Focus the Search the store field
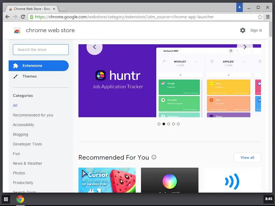The width and height of the screenshot is (275, 206). pos(41,50)
